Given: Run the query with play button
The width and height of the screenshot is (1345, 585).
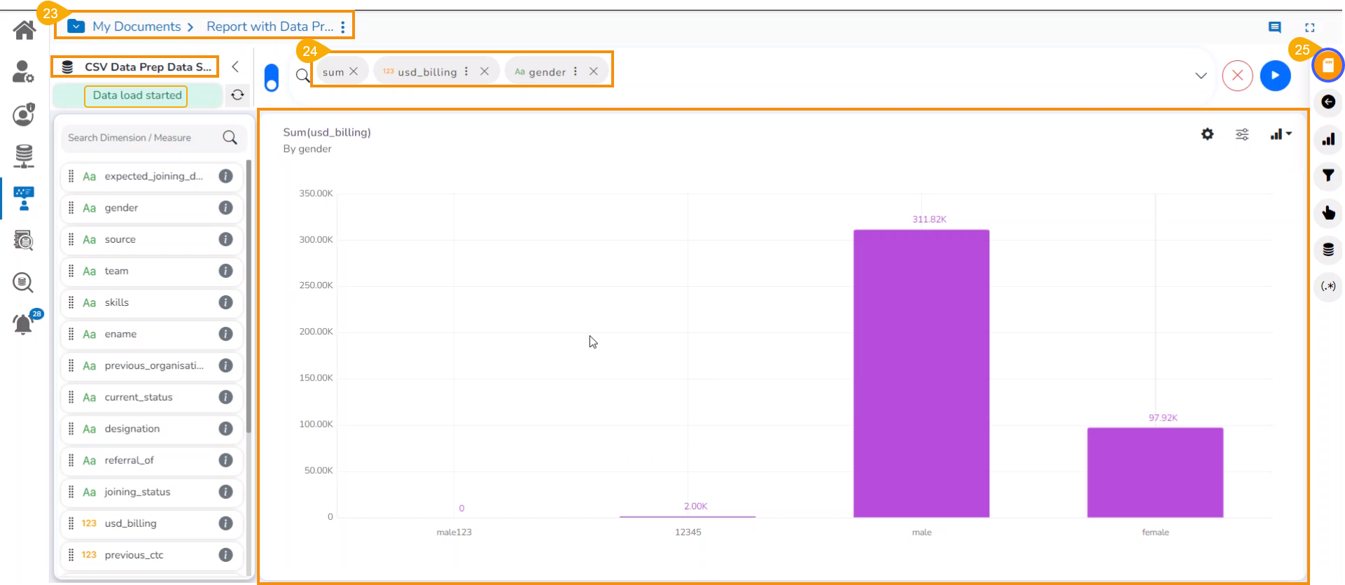Looking at the screenshot, I should (x=1275, y=76).
